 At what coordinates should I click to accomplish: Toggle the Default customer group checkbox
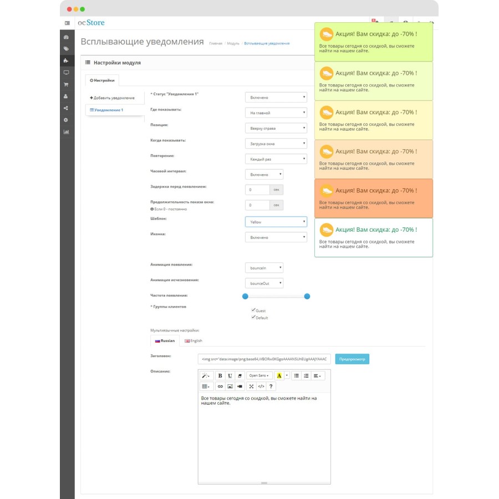tap(253, 317)
